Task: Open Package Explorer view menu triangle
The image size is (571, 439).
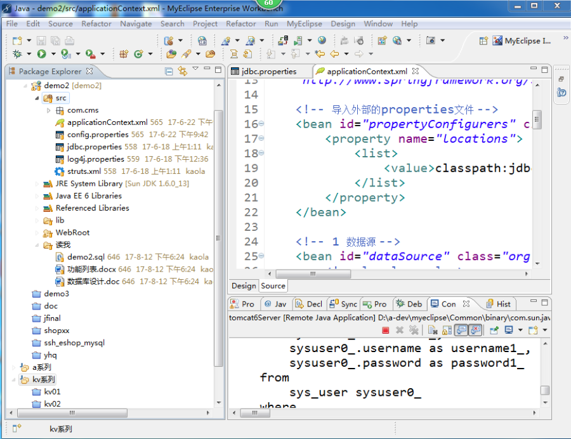Action: [195, 69]
